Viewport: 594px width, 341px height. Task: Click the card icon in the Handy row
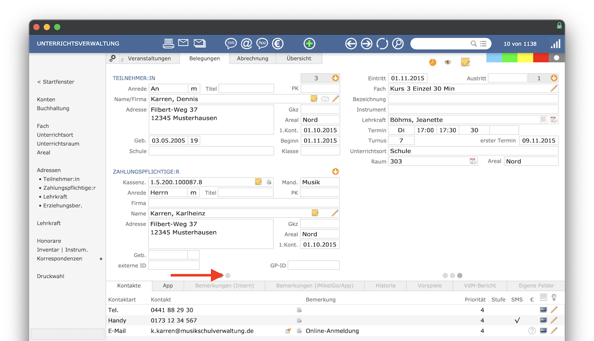[544, 320]
